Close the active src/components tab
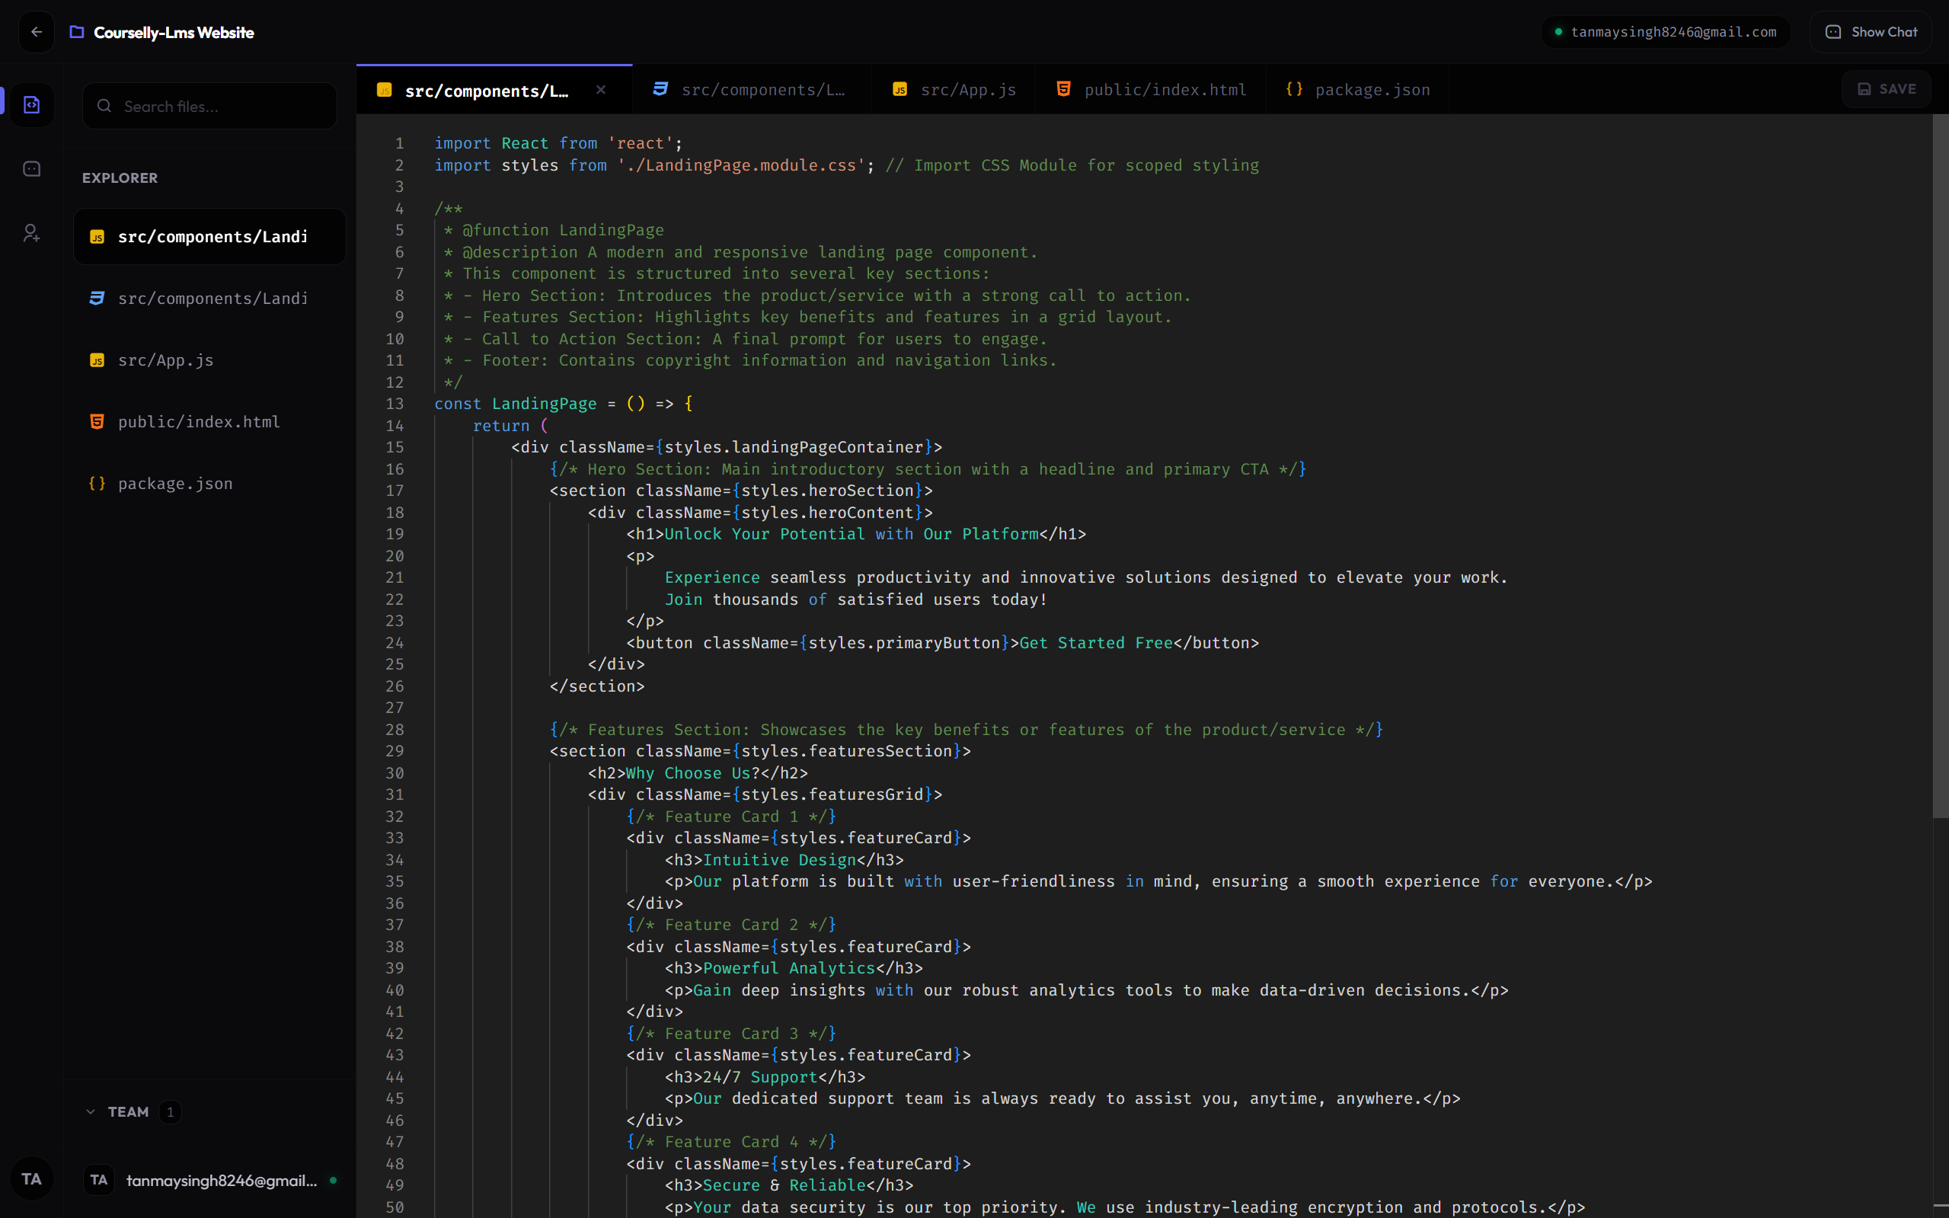1949x1218 pixels. [x=601, y=89]
